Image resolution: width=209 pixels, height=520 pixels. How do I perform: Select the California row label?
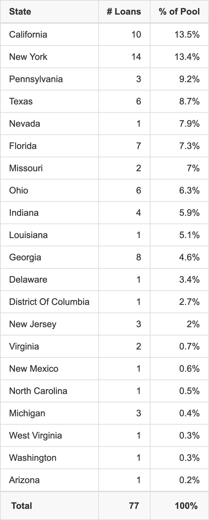point(28,34)
